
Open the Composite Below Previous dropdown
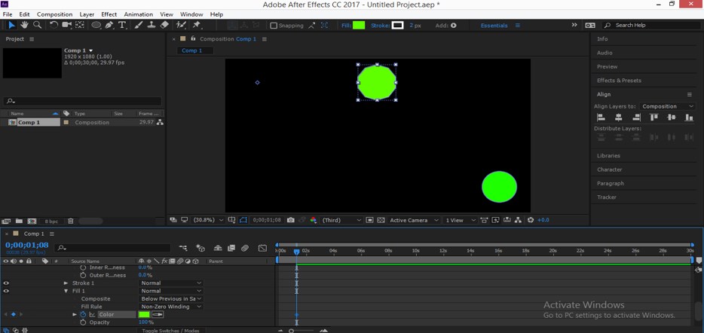click(x=170, y=299)
